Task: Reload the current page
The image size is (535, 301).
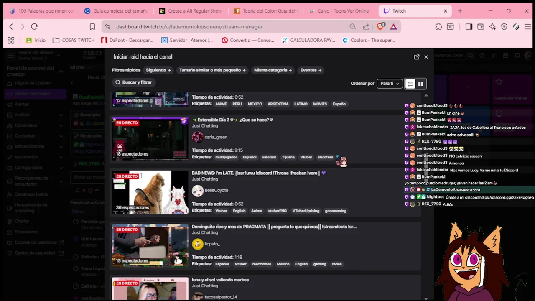Action: 34,27
